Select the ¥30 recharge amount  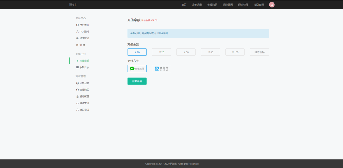pyautogui.click(x=186, y=52)
